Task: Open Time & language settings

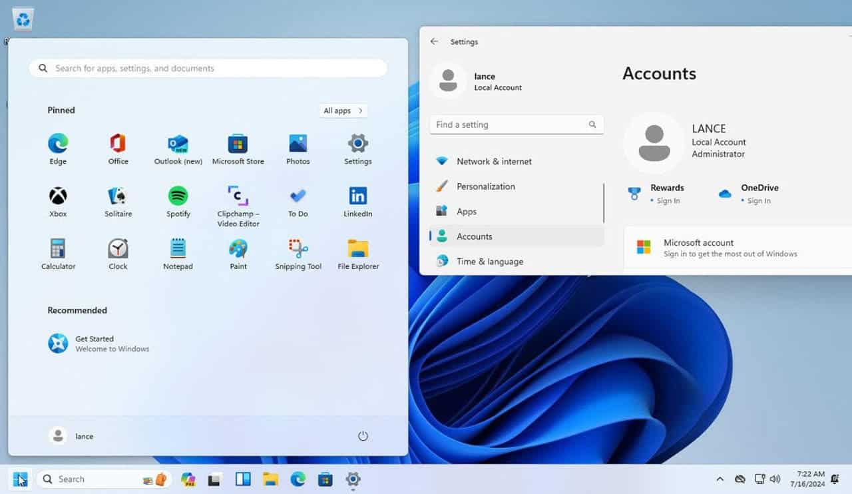Action: (489, 262)
